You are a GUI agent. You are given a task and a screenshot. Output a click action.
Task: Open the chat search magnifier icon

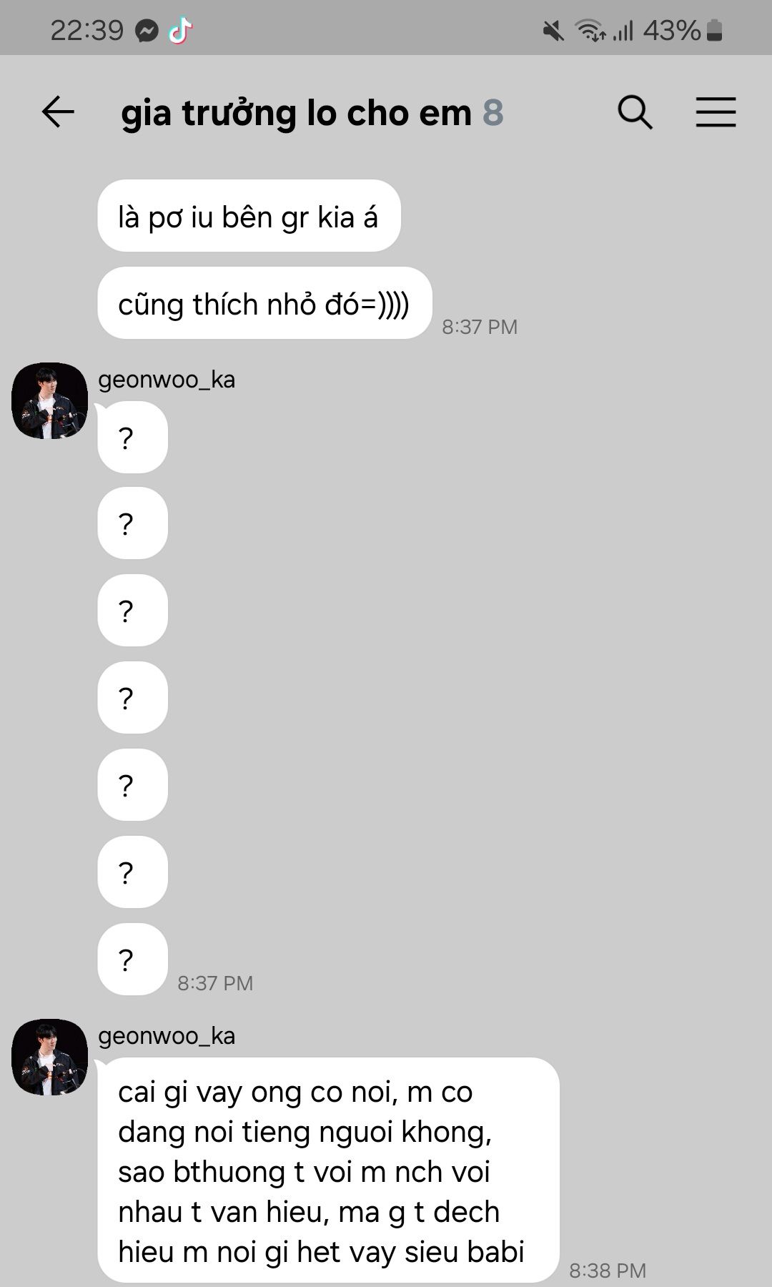pyautogui.click(x=635, y=112)
